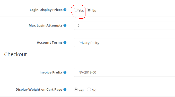Select Yes radio circle for Login Display Prices
This screenshot has width=175, height=97.
point(76,10)
